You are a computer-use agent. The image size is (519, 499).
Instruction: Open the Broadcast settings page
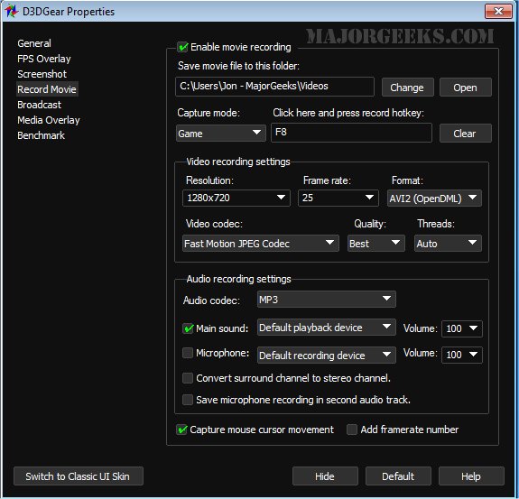click(x=40, y=105)
